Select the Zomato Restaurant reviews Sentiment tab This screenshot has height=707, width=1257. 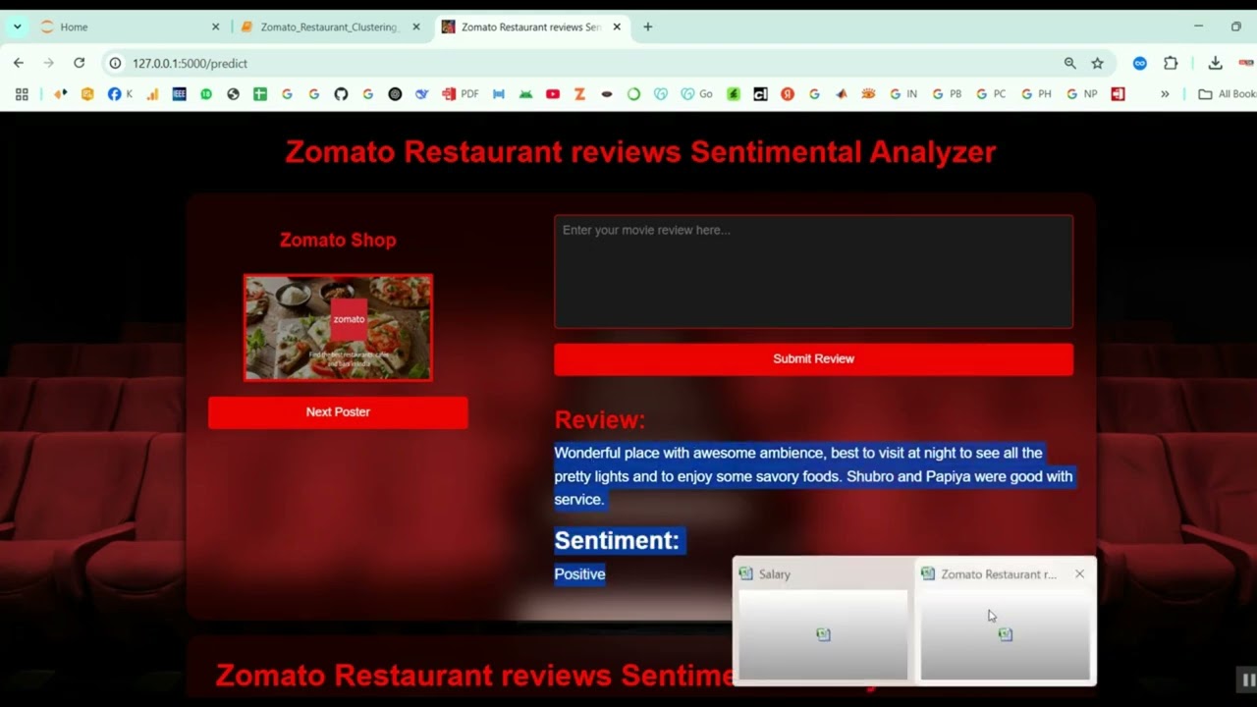(x=531, y=27)
